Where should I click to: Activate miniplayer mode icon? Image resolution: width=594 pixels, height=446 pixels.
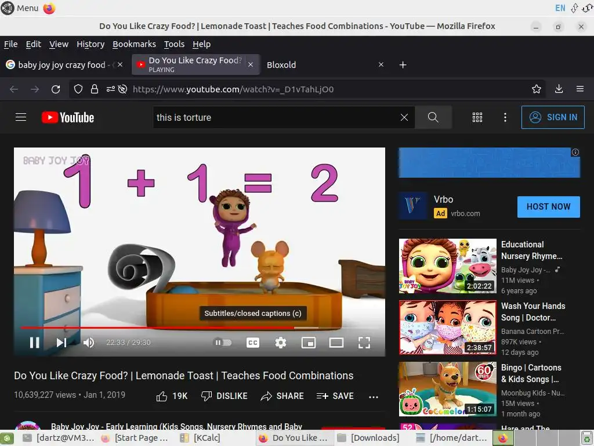point(309,343)
